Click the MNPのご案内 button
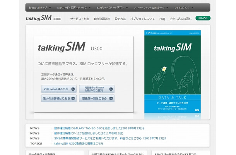 pyautogui.click(x=97, y=89)
